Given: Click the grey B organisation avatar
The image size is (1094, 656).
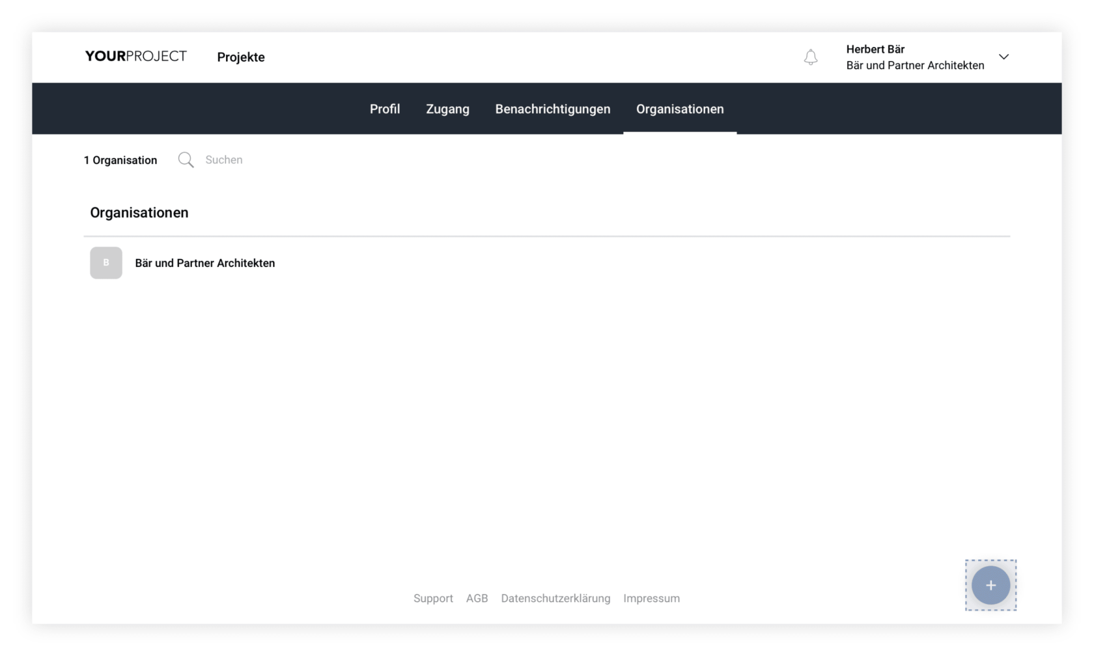Looking at the screenshot, I should click(106, 263).
